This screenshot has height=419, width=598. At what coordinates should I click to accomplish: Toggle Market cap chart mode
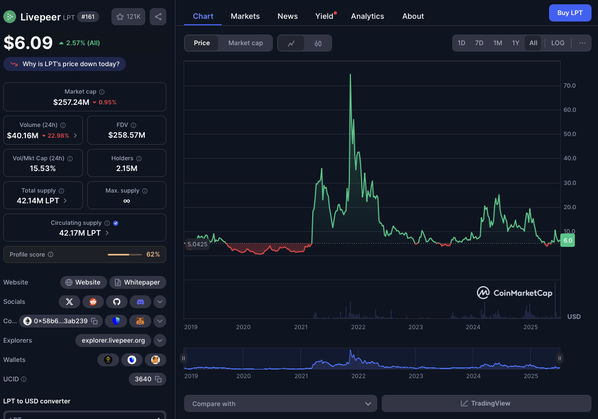(245, 43)
